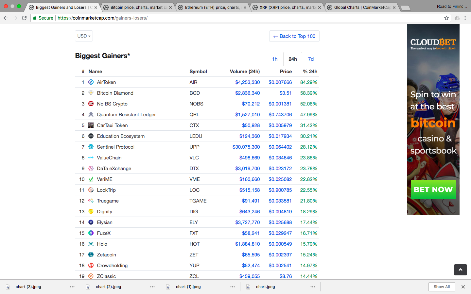Open the Elysian name link
The height and width of the screenshot is (294, 471).
click(x=105, y=222)
